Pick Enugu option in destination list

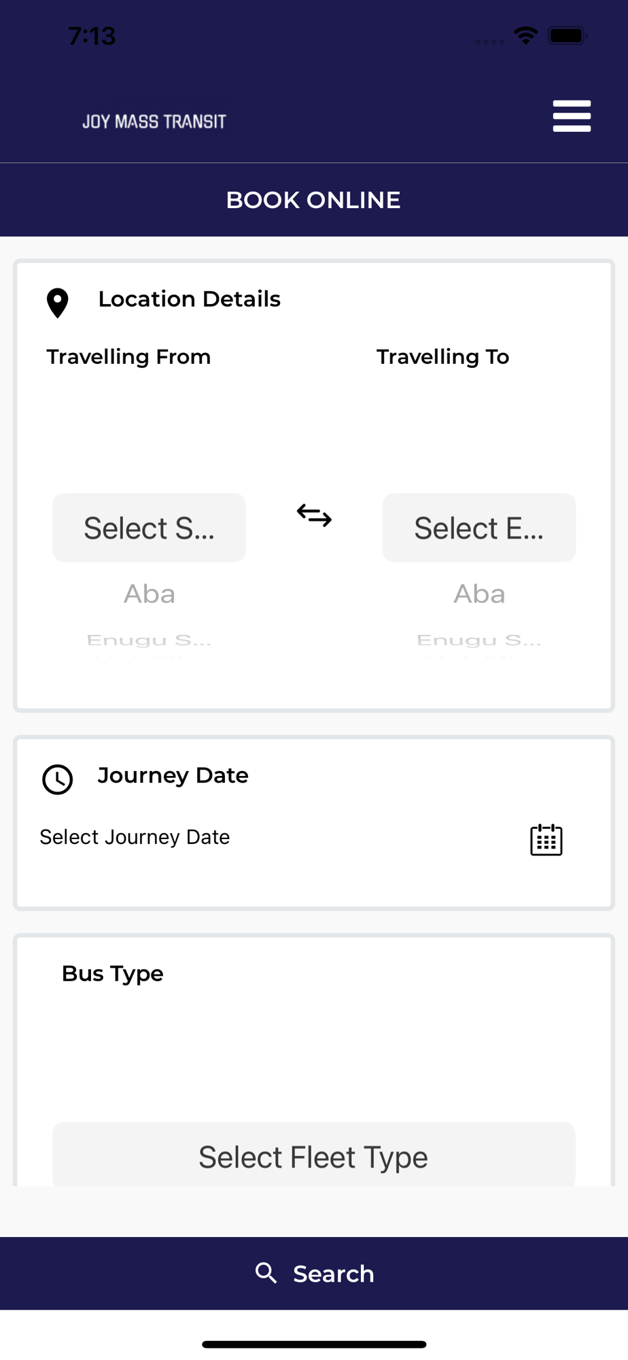click(x=479, y=640)
